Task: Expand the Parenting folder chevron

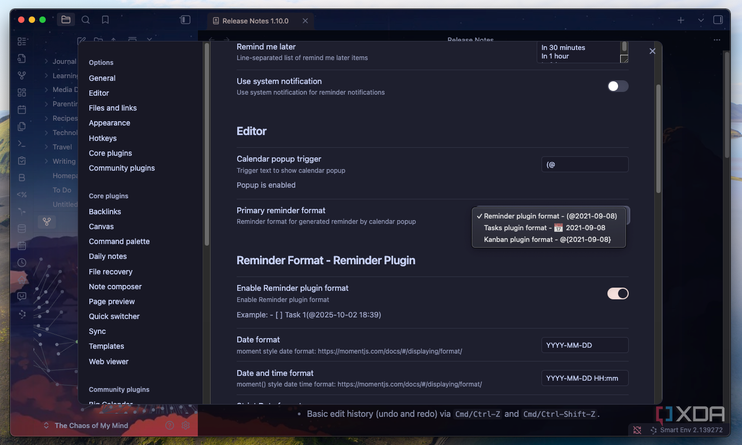Action: click(46, 104)
